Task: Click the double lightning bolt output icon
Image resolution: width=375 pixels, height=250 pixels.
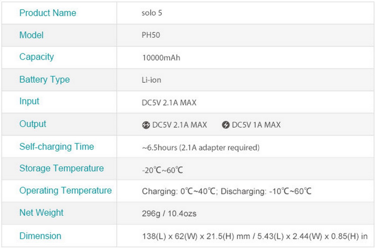Action: pos(146,125)
